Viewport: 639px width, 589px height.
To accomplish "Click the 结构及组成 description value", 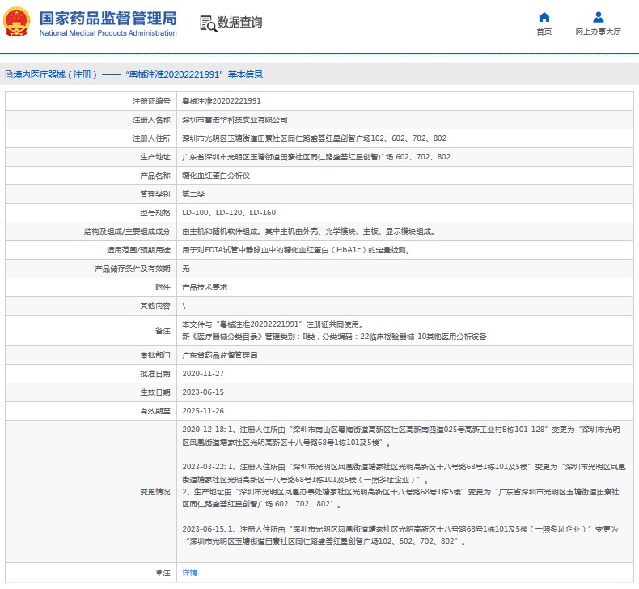I will tap(308, 231).
